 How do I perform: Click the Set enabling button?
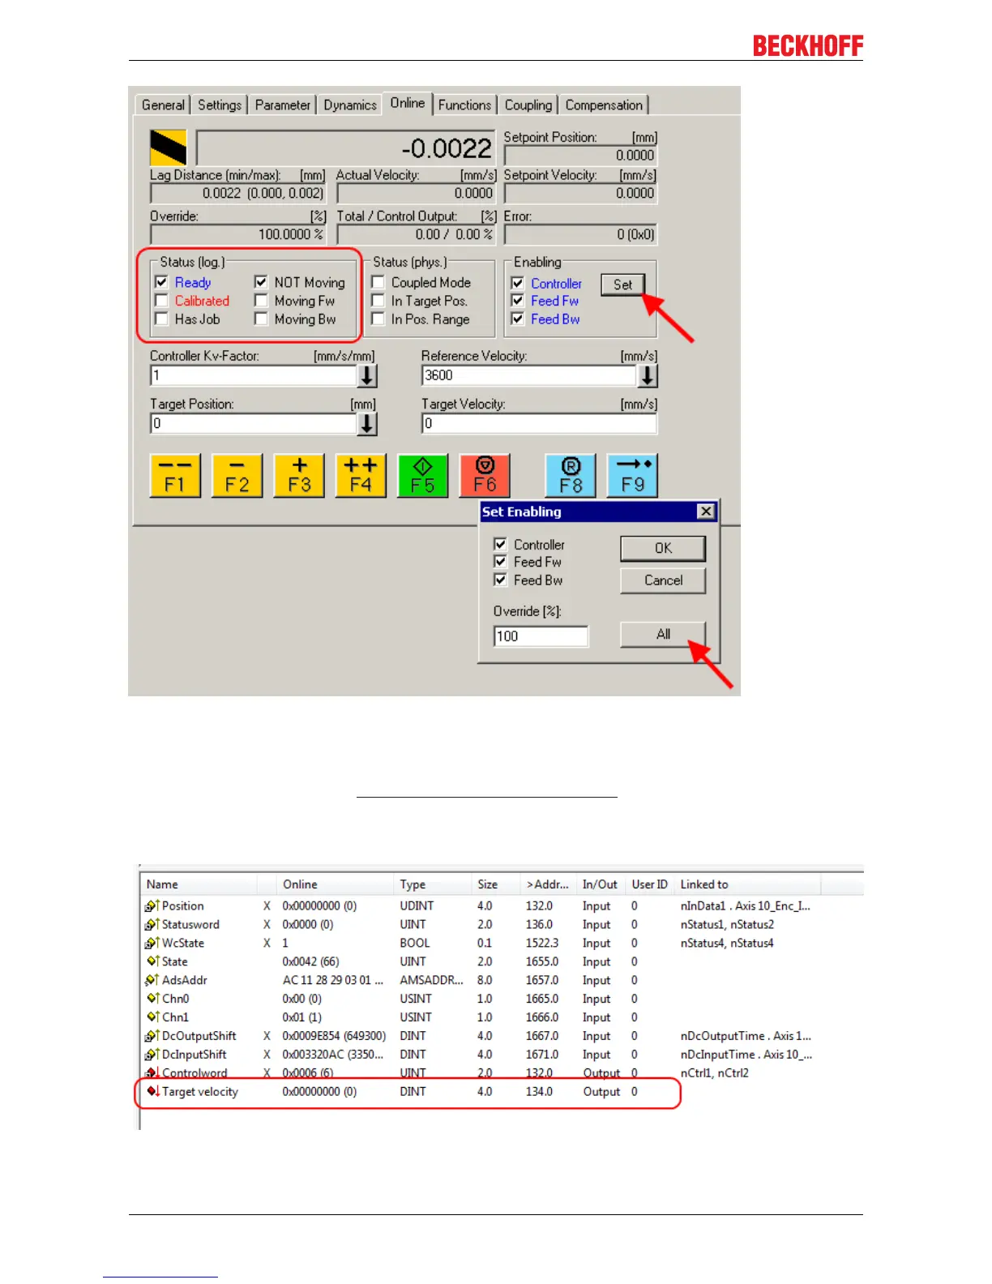[622, 285]
